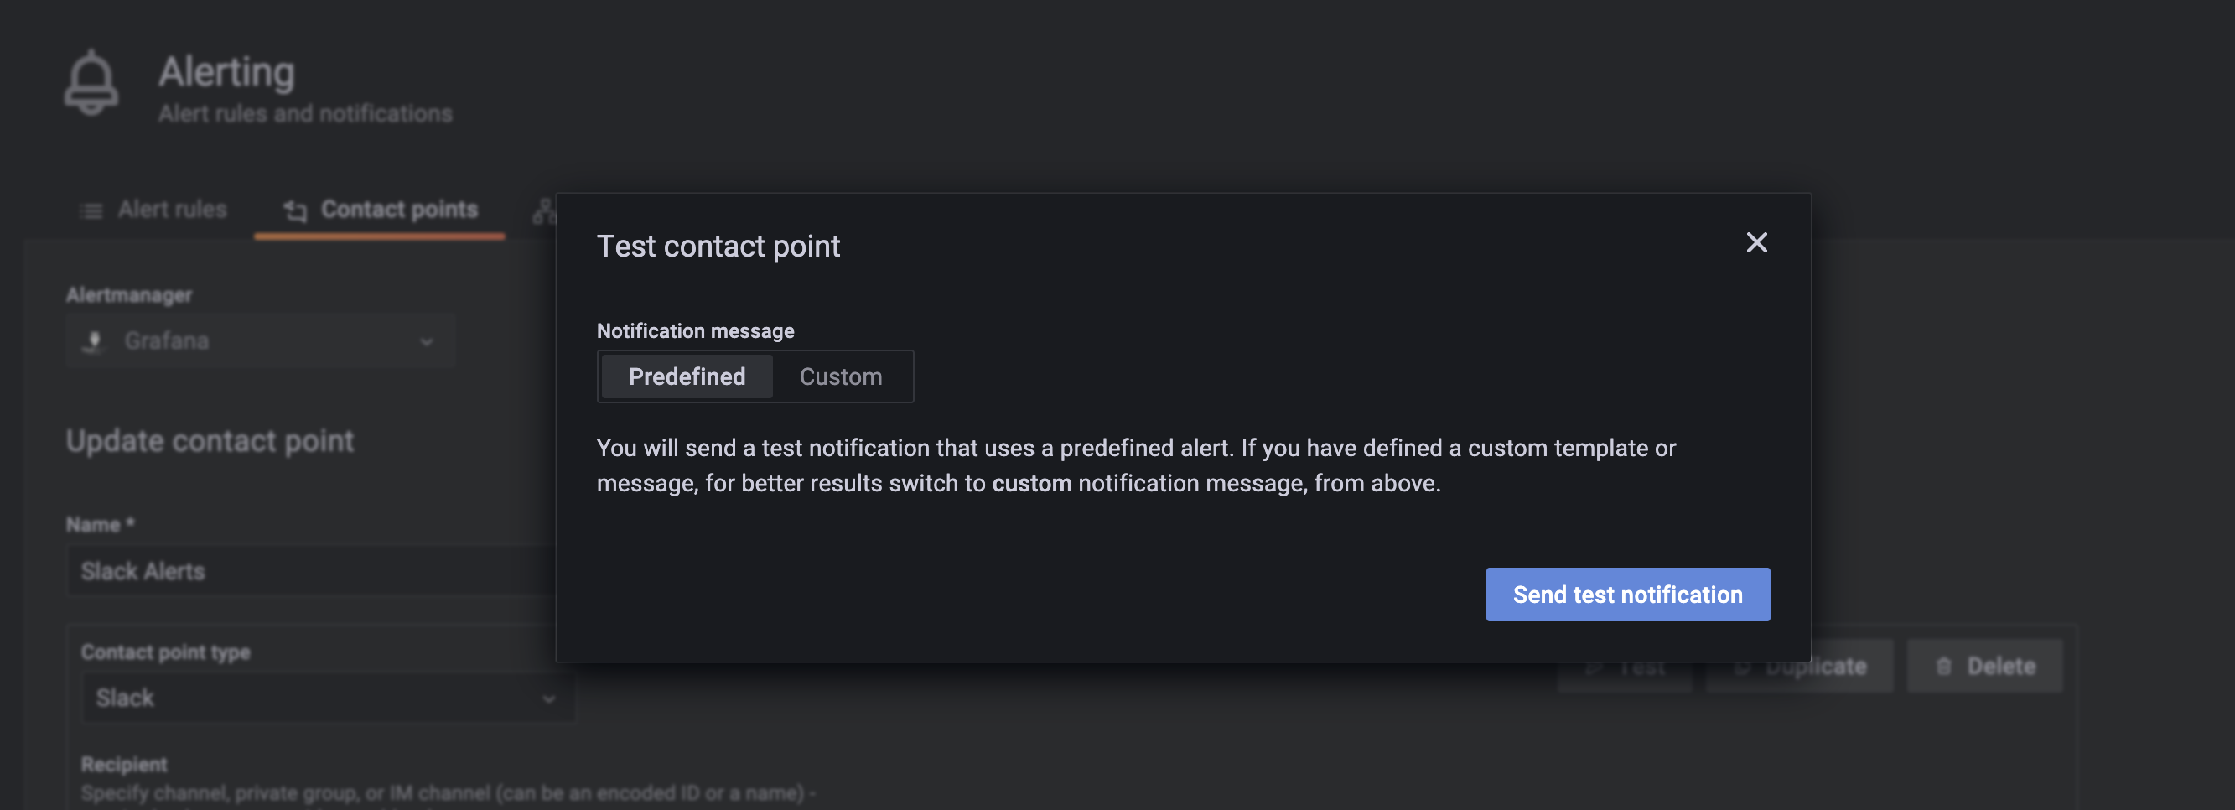Viewport: 2235px width, 810px height.
Task: Click the Slack value in Contact point type
Action: pos(125,698)
